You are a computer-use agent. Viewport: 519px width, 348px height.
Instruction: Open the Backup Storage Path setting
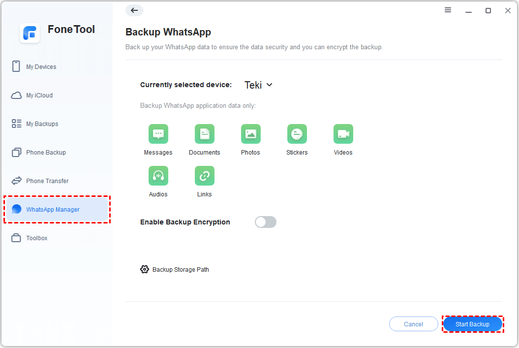tap(175, 270)
